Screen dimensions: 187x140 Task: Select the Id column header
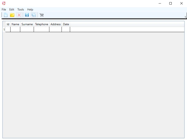8,24
